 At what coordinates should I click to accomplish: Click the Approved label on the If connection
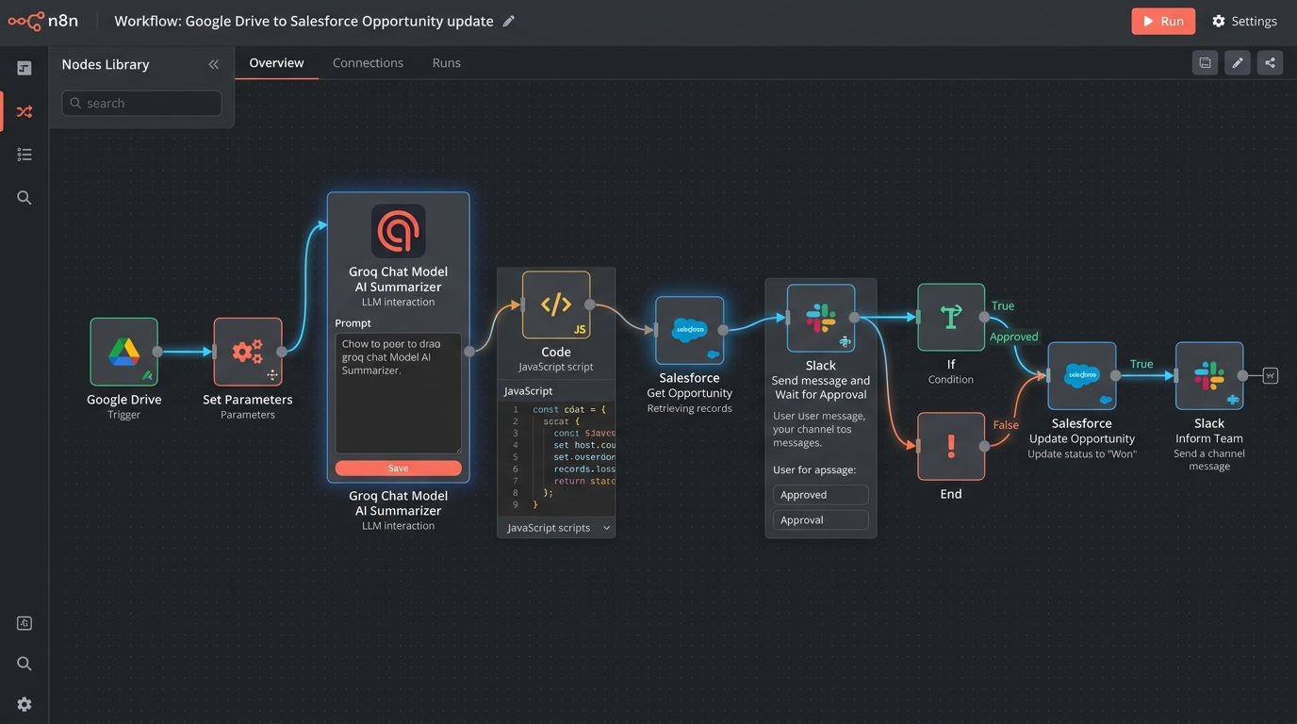pyautogui.click(x=1014, y=337)
